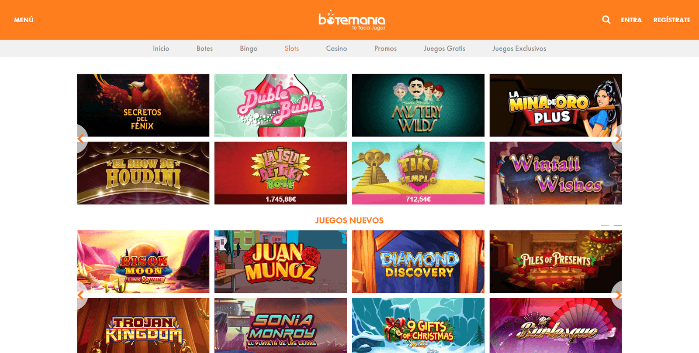Go to the Bingo tab
Viewport: 699px width, 353px height.
click(249, 48)
